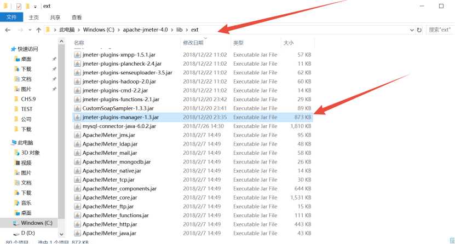Click the properties checkmark icon in title bar
Image resolution: width=455 pixels, height=244 pixels.
(x=19, y=6)
